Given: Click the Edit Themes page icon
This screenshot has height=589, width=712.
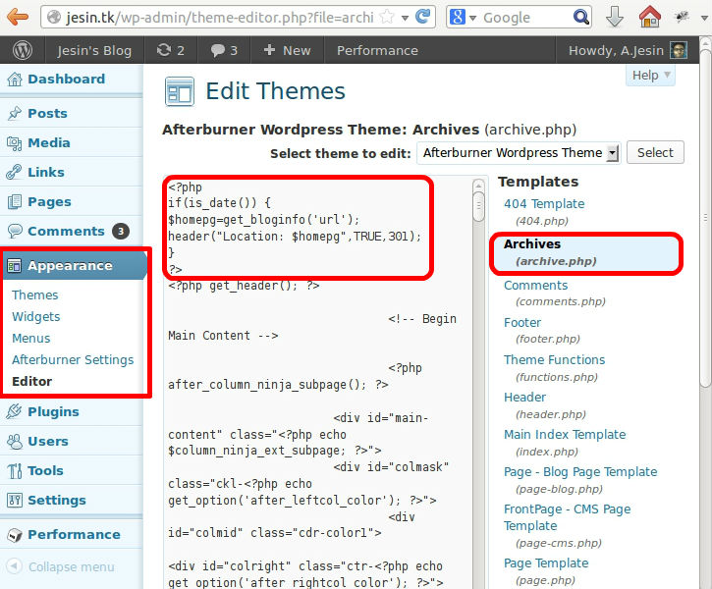Looking at the screenshot, I should (x=180, y=91).
